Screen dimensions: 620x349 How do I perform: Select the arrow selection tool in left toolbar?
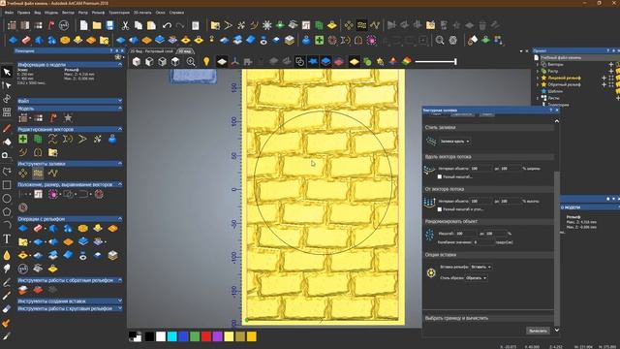(x=7, y=72)
